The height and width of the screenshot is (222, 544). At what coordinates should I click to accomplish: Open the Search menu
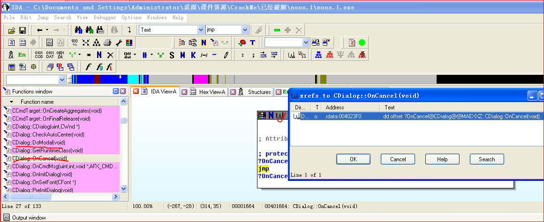pyautogui.click(x=62, y=17)
